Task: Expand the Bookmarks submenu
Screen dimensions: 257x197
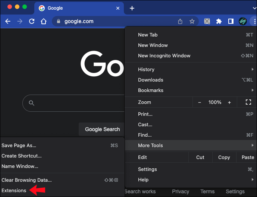Action: click(x=191, y=90)
